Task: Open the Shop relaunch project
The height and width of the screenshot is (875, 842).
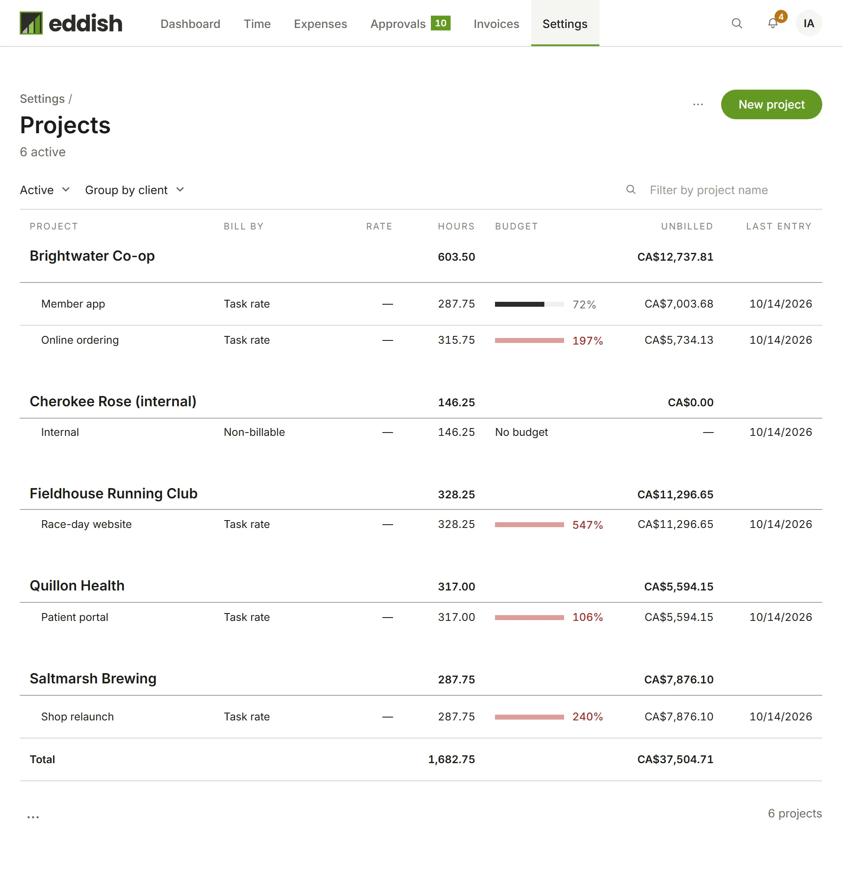Action: tap(77, 717)
